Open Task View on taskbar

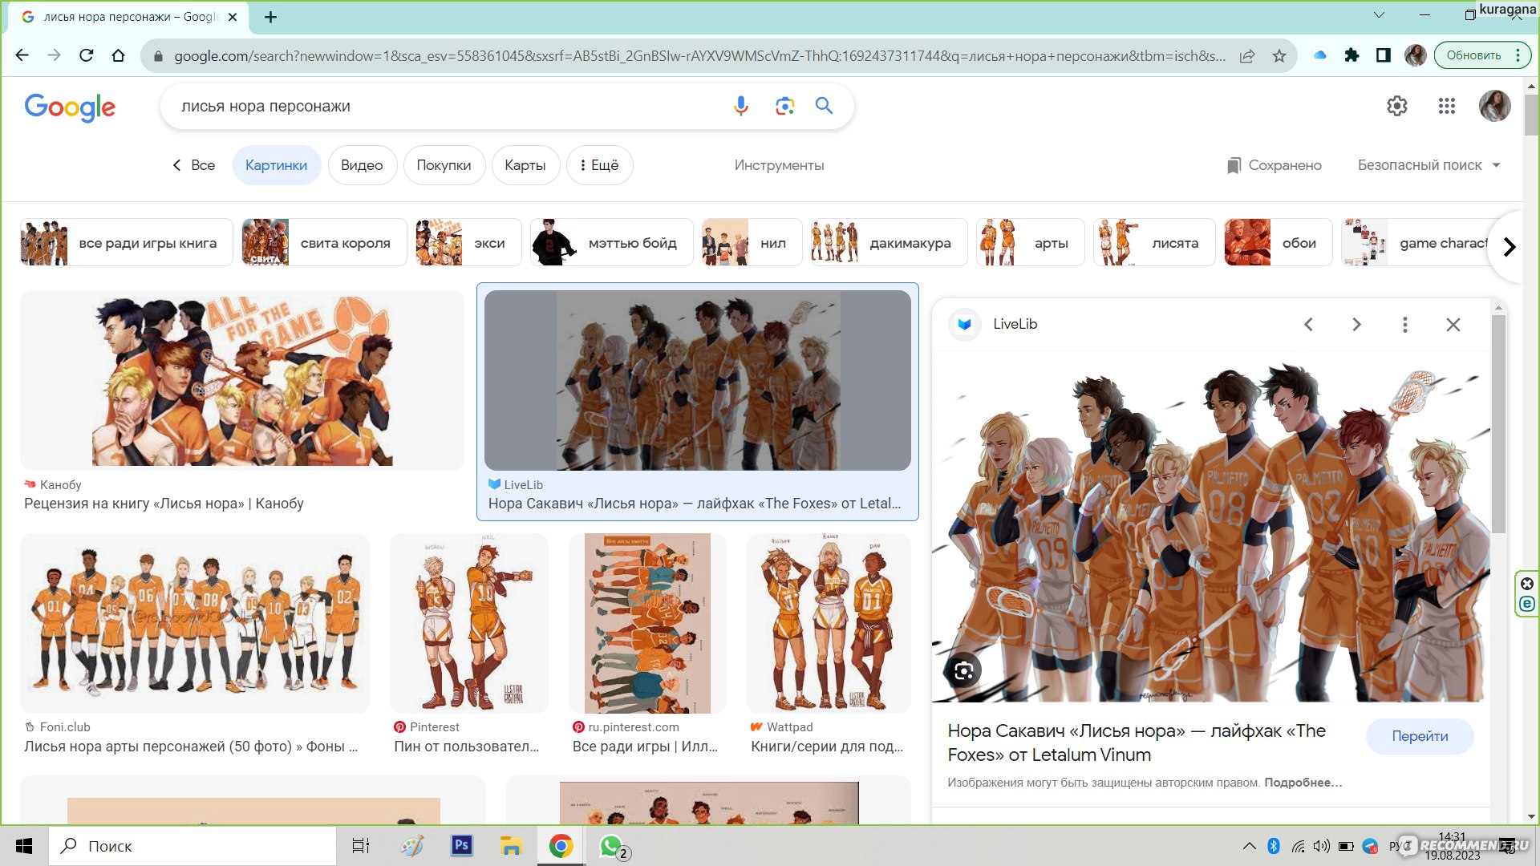[361, 846]
